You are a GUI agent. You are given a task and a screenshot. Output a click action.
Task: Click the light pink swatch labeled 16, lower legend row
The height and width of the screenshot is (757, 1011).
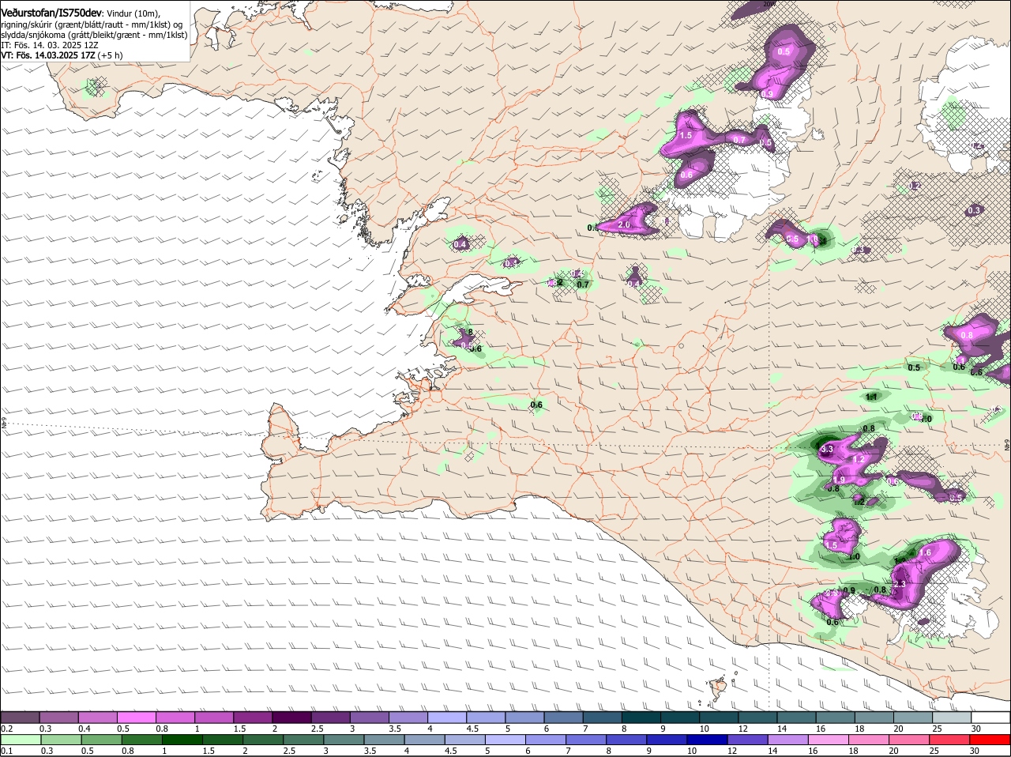click(829, 740)
